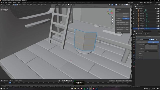
Task: Hide Cube.001 in viewport via eye icon
Action: (157, 22)
